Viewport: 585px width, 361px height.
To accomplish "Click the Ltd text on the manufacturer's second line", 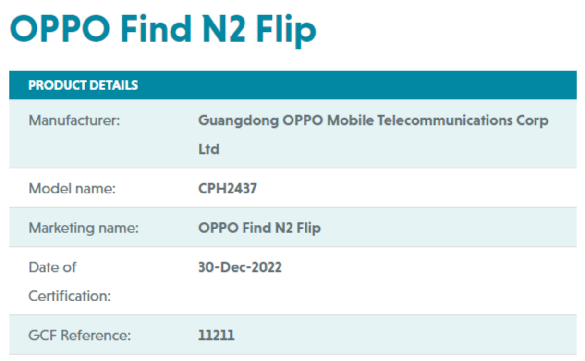I will coord(209,149).
